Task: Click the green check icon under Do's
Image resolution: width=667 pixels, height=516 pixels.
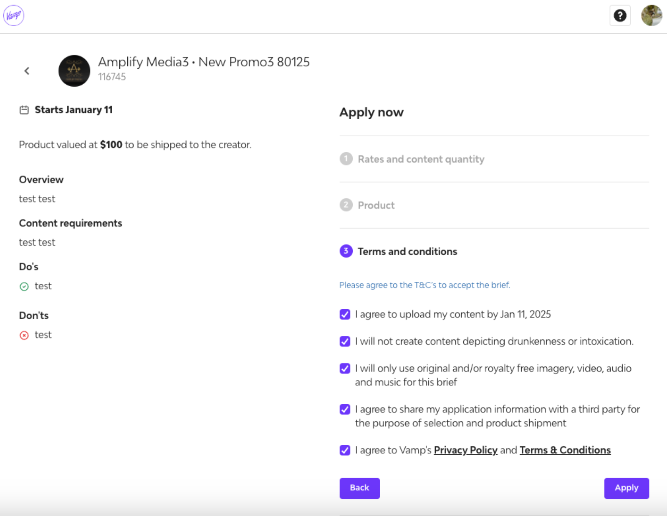Action: point(24,286)
